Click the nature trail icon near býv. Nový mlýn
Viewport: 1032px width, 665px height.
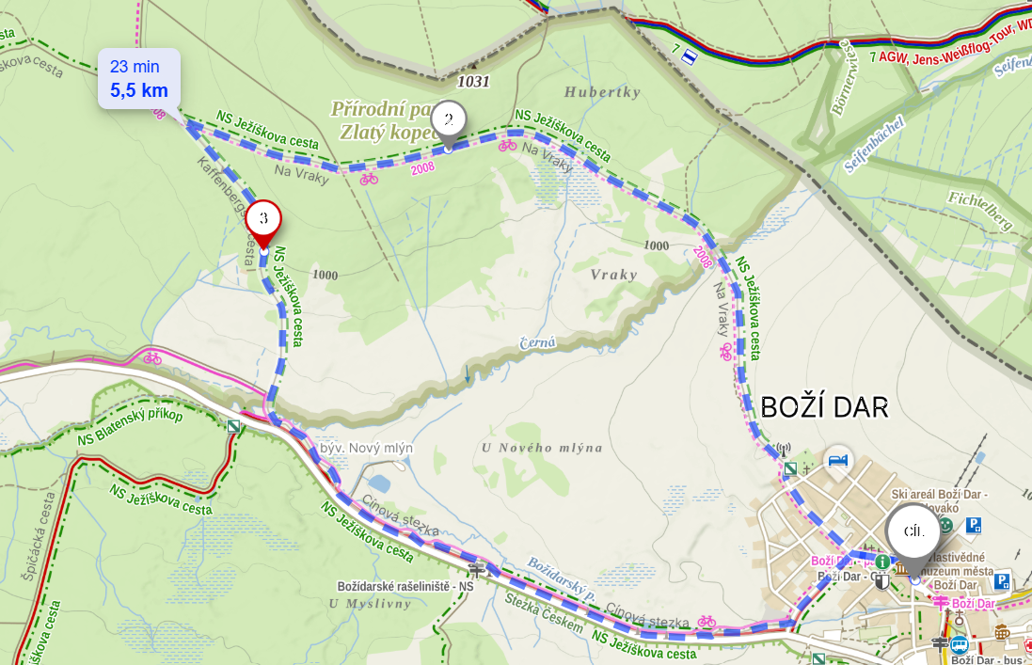click(x=233, y=426)
